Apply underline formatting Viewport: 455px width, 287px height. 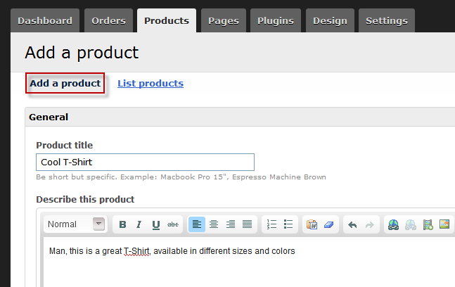tap(156, 224)
